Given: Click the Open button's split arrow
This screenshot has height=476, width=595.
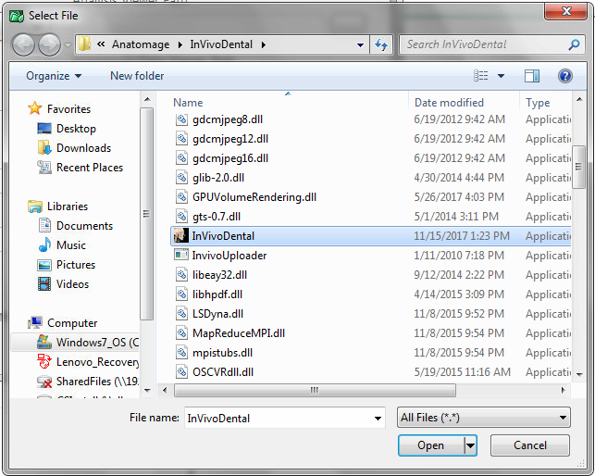Looking at the screenshot, I should coord(470,445).
